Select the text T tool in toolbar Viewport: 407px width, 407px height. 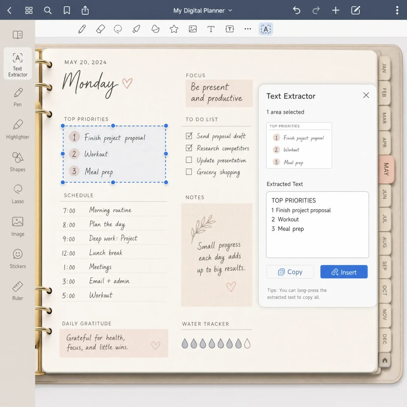[211, 29]
